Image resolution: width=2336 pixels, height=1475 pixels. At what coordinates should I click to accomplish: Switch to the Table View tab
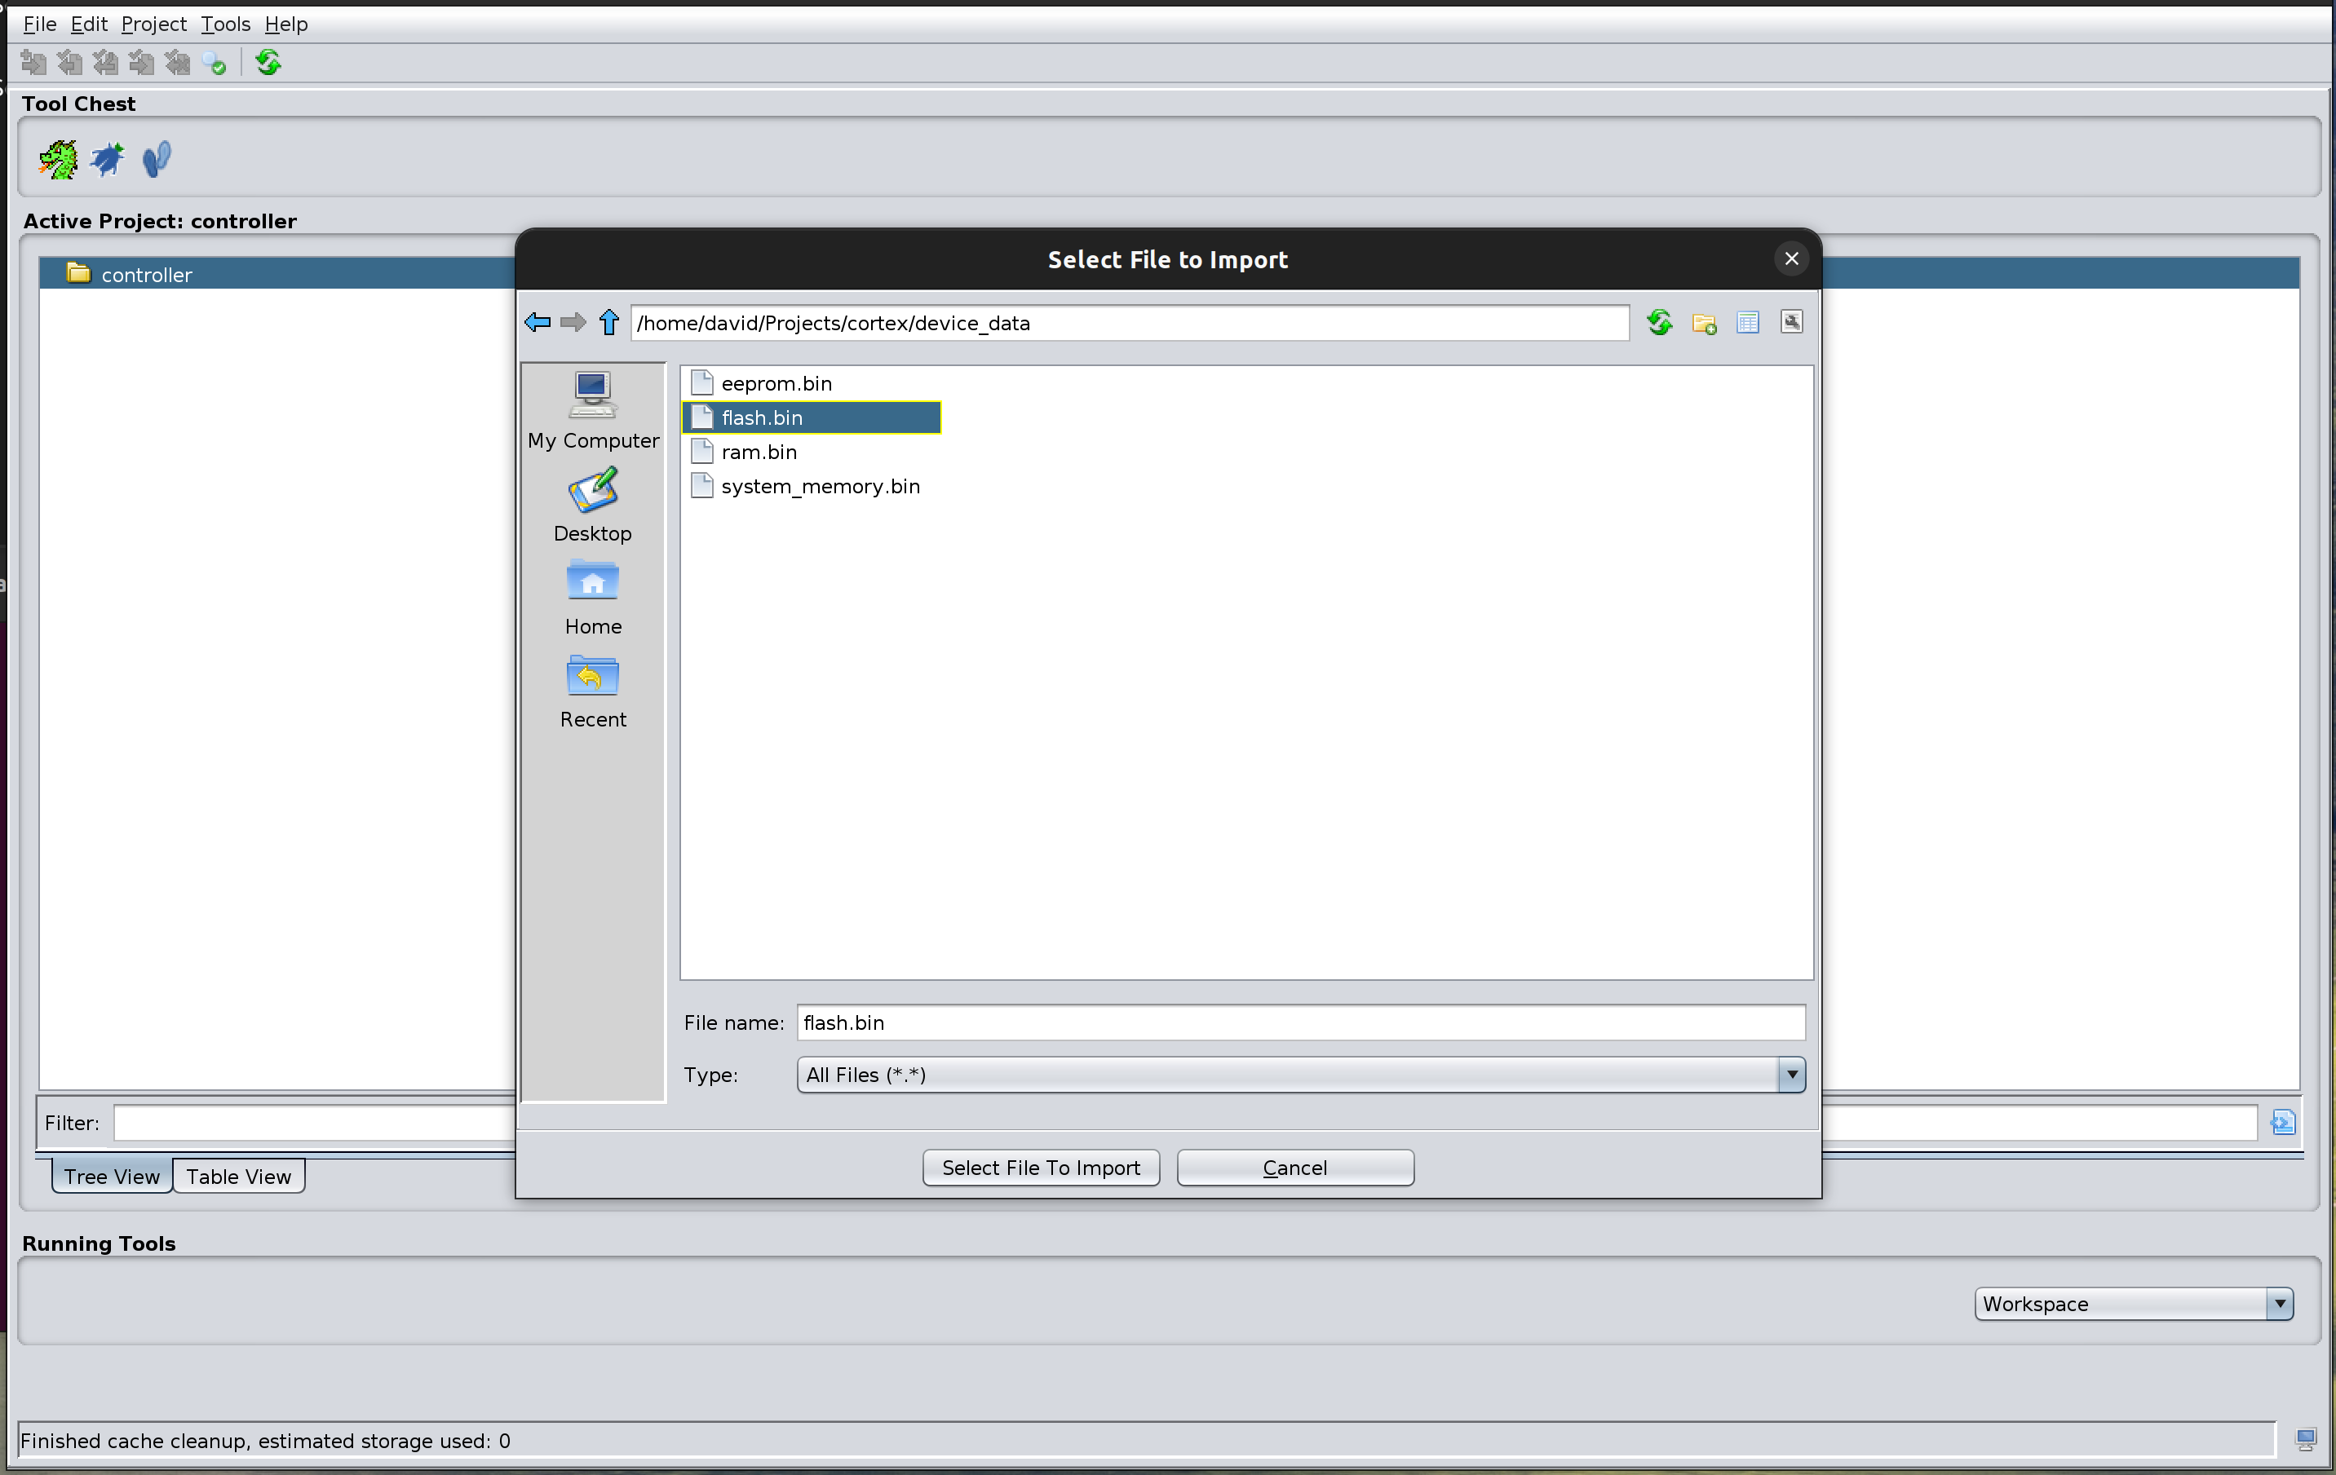coord(239,1175)
